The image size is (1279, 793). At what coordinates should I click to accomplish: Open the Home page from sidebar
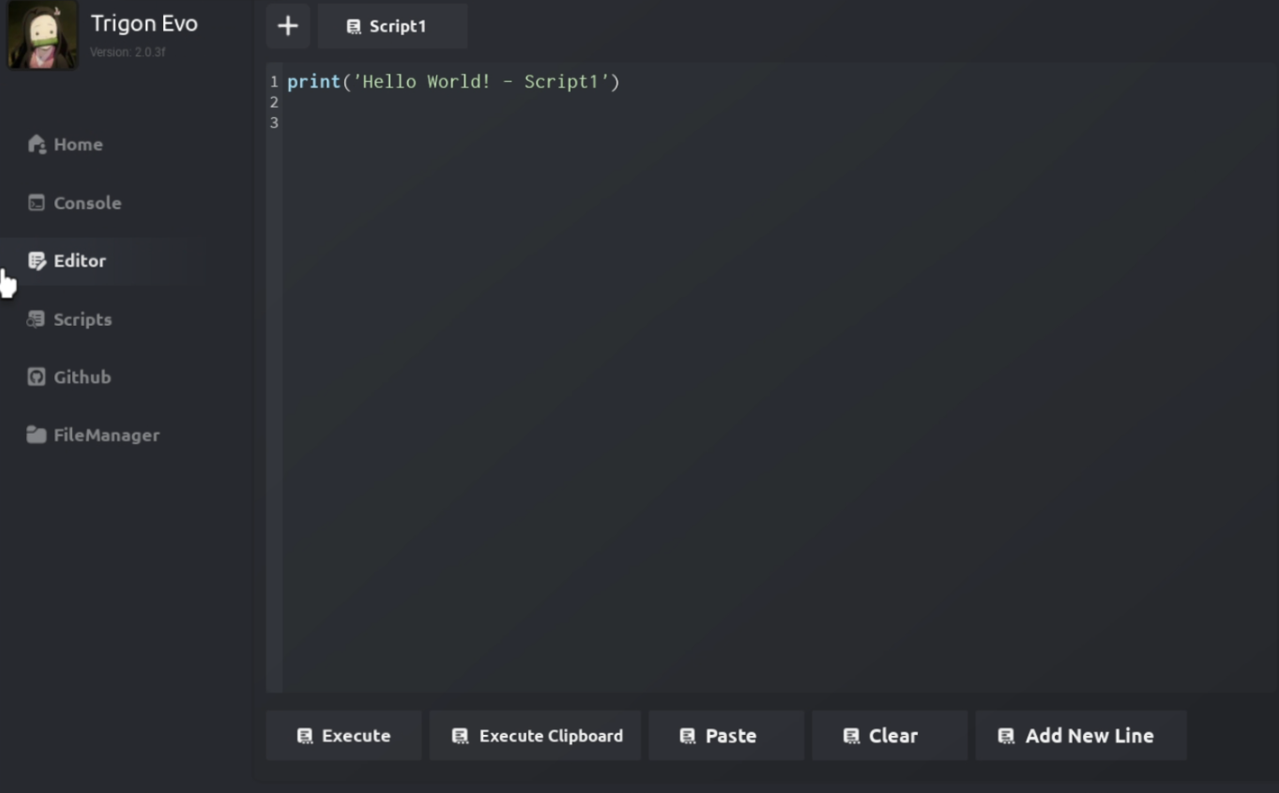pyautogui.click(x=66, y=145)
